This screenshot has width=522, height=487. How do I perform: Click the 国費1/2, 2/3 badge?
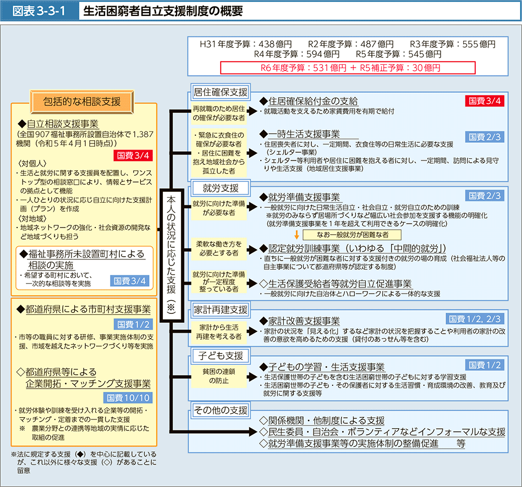click(474, 319)
